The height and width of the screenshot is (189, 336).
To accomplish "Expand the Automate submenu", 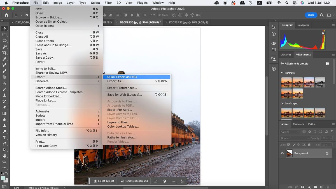I will tap(67, 111).
